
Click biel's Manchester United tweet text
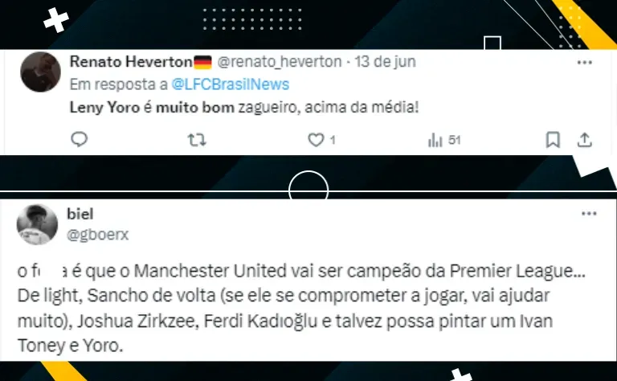[301, 308]
